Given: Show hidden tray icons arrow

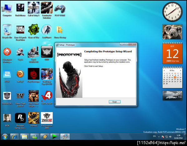Looking at the screenshot, I should (159, 137).
